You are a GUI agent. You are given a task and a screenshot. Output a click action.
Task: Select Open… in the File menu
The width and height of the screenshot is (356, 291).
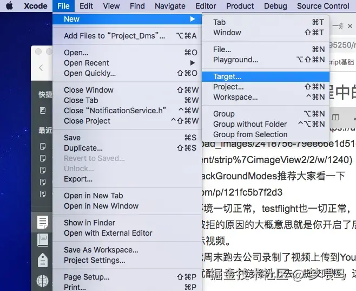tap(127, 53)
